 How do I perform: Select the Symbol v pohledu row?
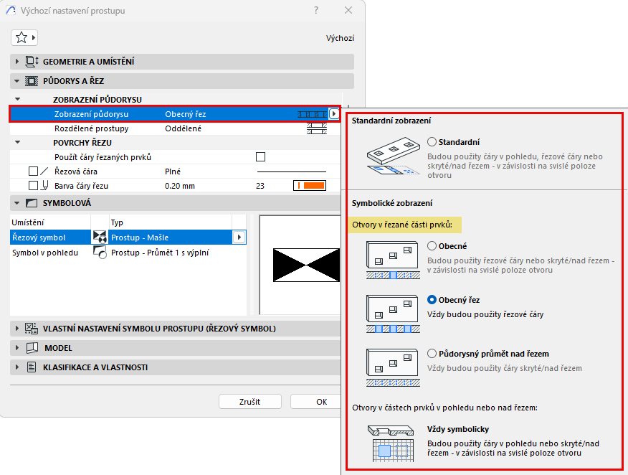pyautogui.click(x=128, y=253)
